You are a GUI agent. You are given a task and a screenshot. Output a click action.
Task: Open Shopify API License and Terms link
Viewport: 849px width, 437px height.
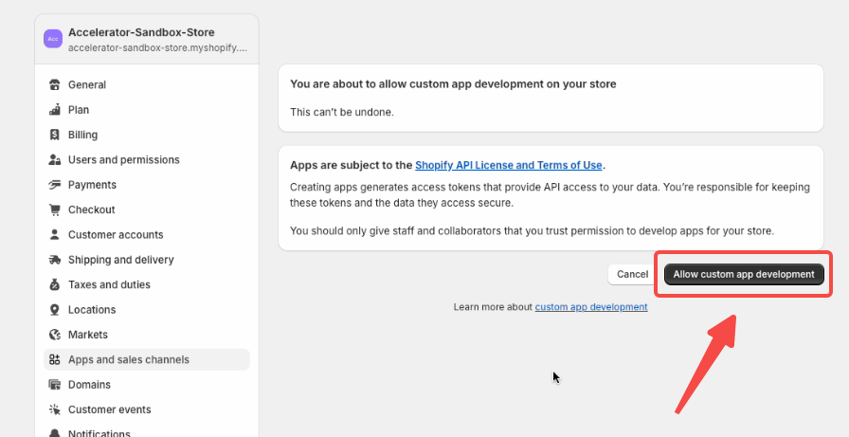(x=509, y=165)
